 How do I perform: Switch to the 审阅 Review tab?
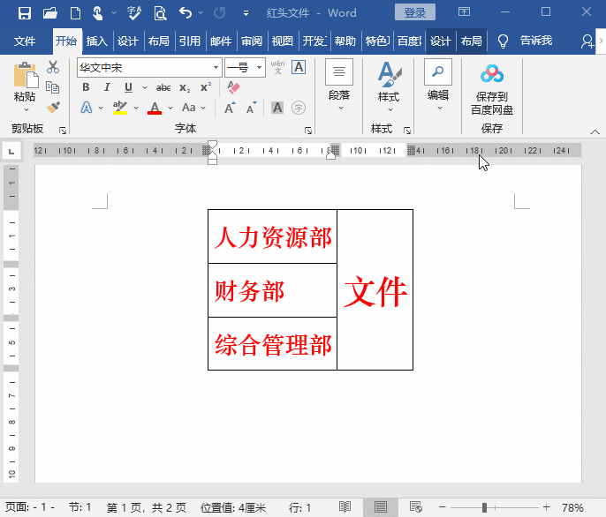252,41
